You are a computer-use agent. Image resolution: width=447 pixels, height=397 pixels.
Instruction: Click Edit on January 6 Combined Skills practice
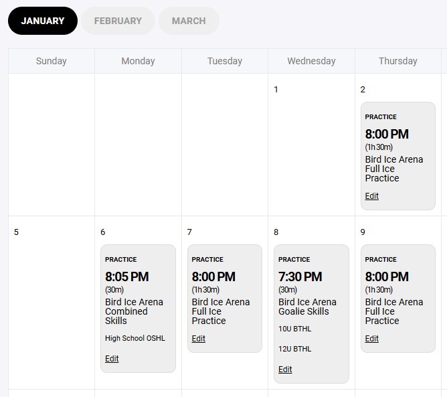(112, 359)
